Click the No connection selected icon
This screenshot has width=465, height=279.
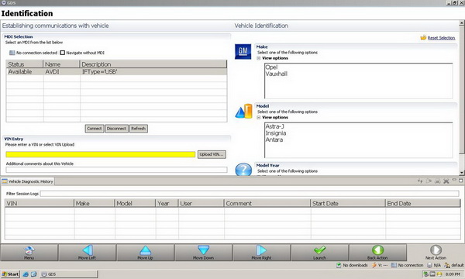[x=12, y=53]
